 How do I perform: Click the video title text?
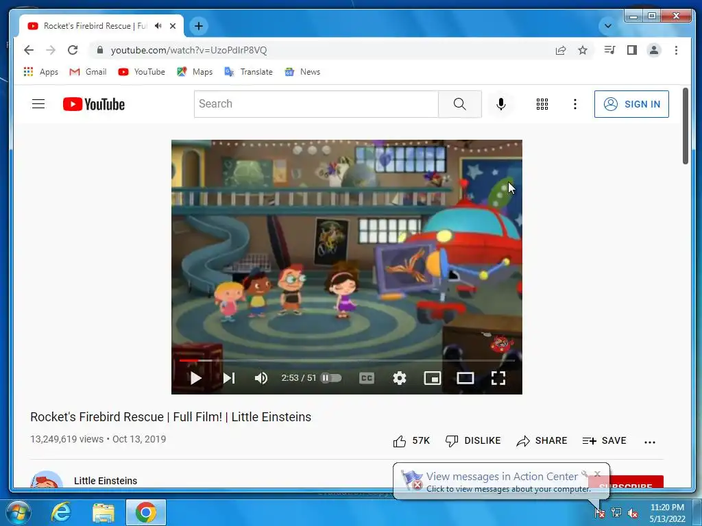171,417
